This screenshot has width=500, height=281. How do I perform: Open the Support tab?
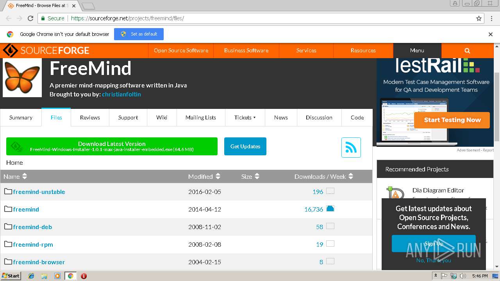(128, 117)
